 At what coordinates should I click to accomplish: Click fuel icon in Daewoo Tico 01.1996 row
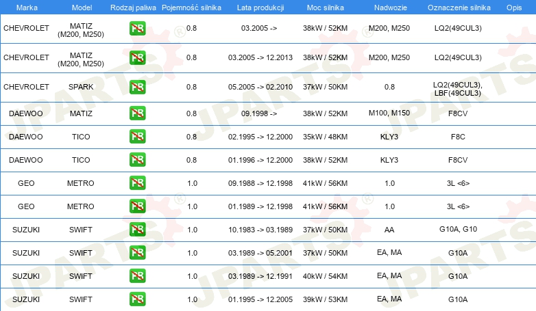pos(137,159)
